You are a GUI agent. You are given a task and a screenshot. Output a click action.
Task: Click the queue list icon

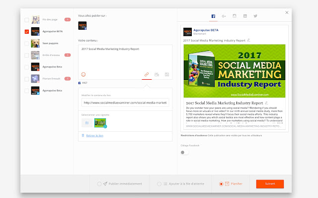(165, 184)
